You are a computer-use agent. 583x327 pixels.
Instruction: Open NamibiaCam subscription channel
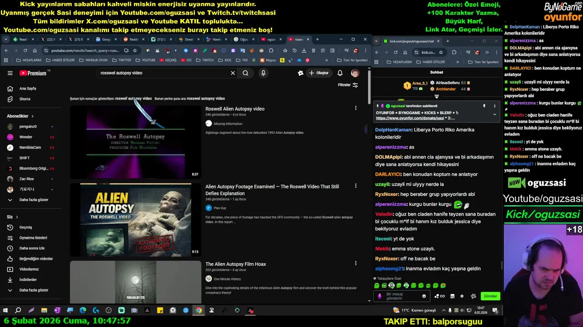[30, 148]
